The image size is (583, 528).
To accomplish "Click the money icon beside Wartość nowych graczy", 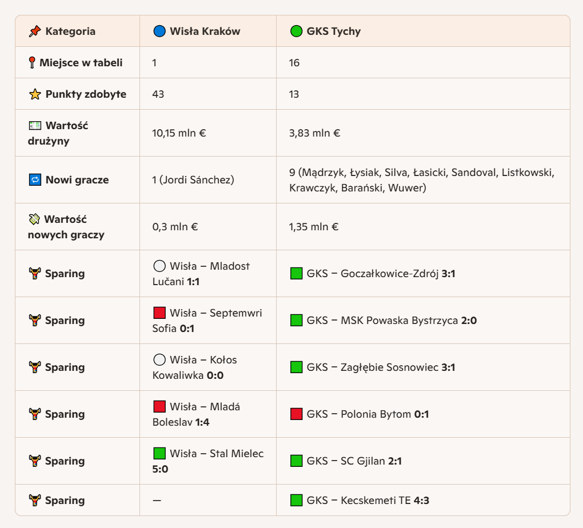I will tap(35, 219).
